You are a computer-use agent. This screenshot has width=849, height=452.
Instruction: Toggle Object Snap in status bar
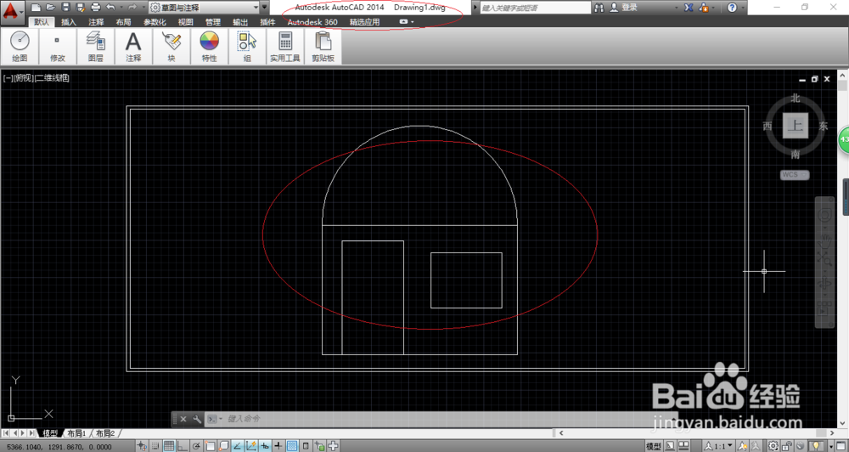click(210, 446)
